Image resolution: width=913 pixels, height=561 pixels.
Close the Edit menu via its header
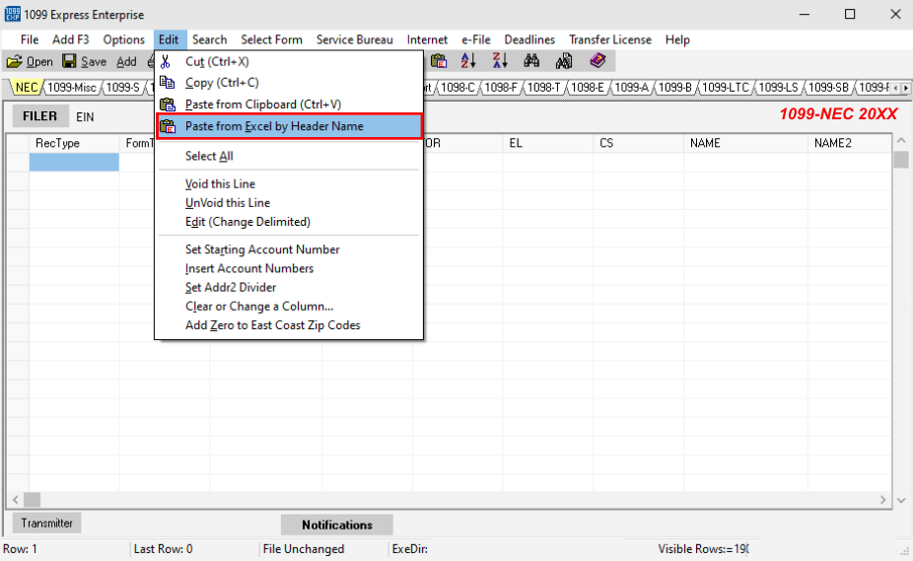click(169, 39)
